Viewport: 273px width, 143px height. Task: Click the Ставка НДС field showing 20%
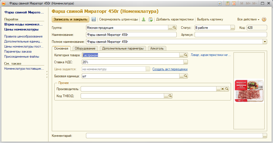133,62
